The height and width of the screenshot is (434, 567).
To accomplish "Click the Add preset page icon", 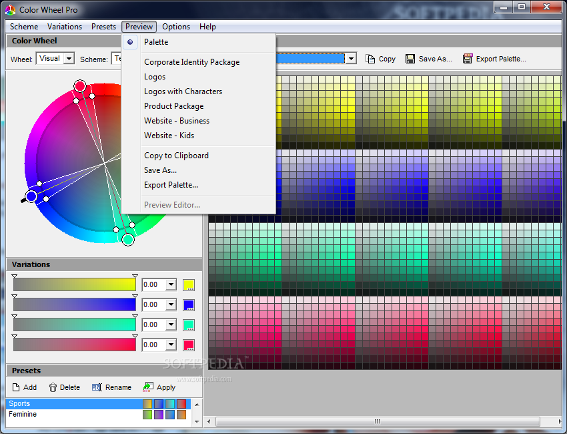I will pyautogui.click(x=16, y=387).
